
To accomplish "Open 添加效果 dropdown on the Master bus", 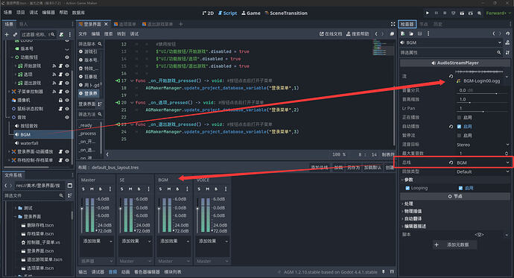I will pyautogui.click(x=97, y=241).
